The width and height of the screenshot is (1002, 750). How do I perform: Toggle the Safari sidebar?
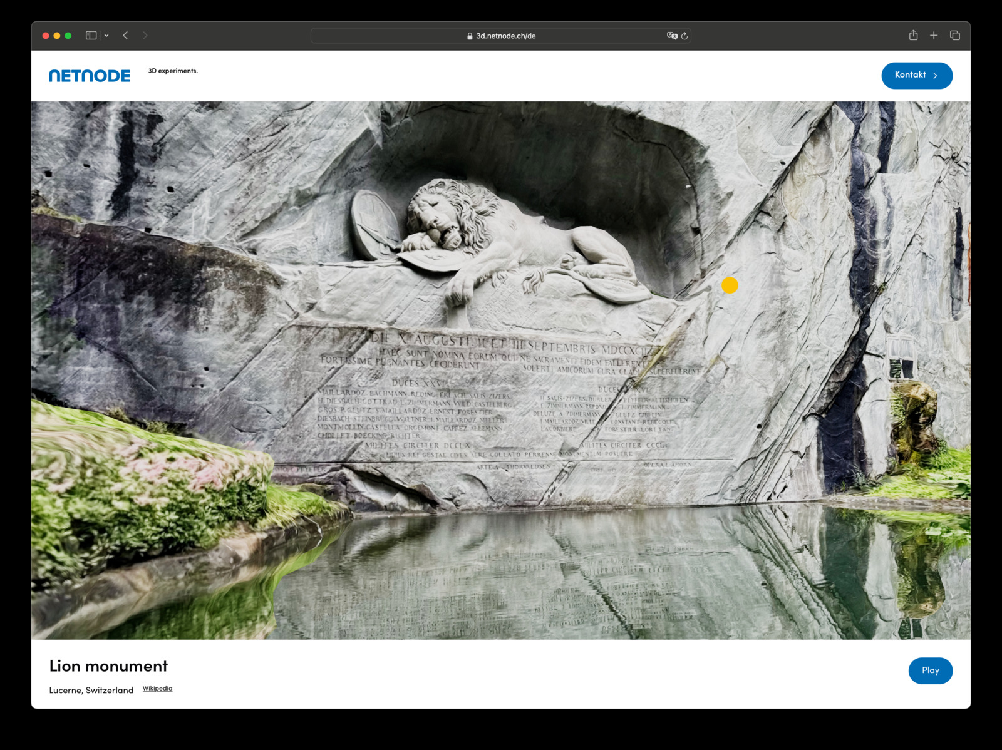(91, 36)
